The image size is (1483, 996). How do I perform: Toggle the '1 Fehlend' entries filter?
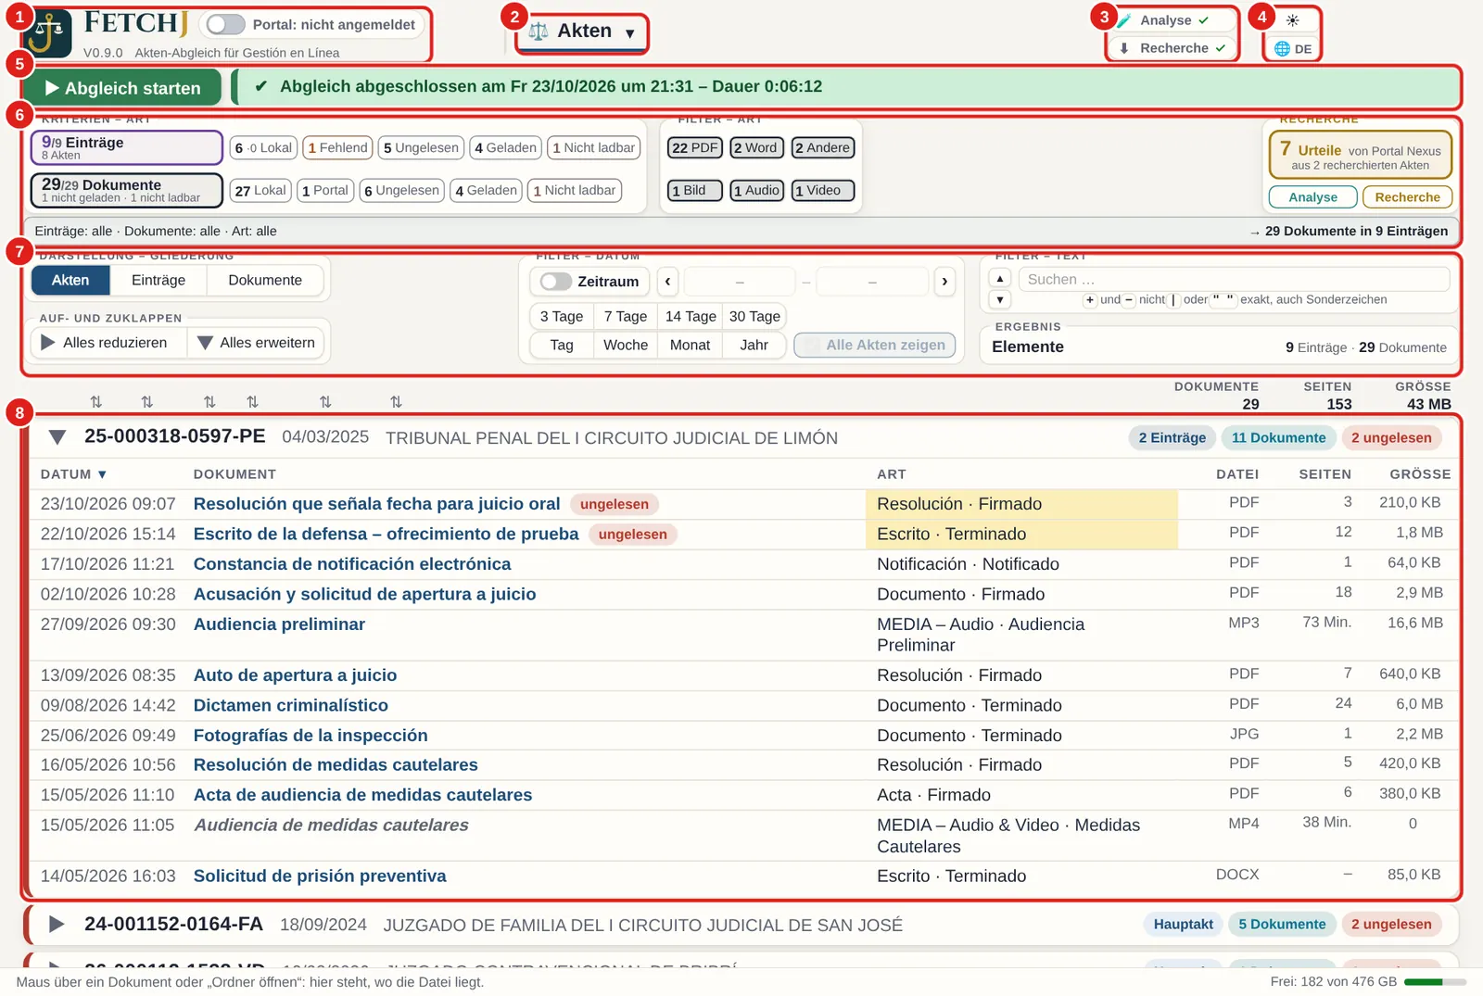click(337, 147)
